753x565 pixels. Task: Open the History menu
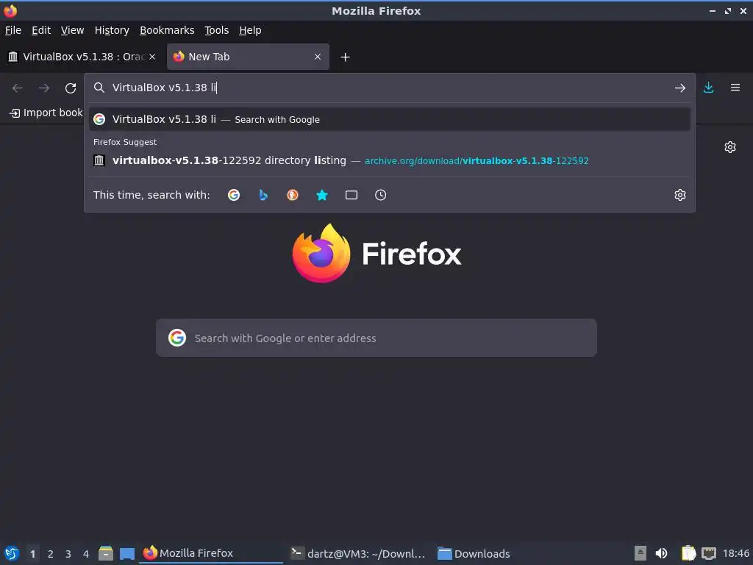click(x=112, y=30)
